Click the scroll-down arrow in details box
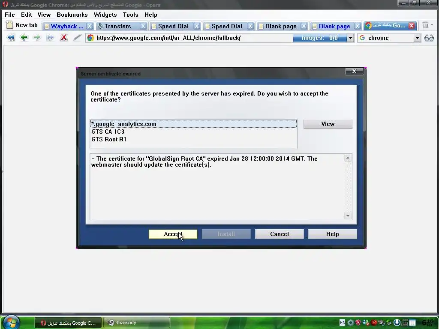Screen dimensions: 439x329 (348, 216)
